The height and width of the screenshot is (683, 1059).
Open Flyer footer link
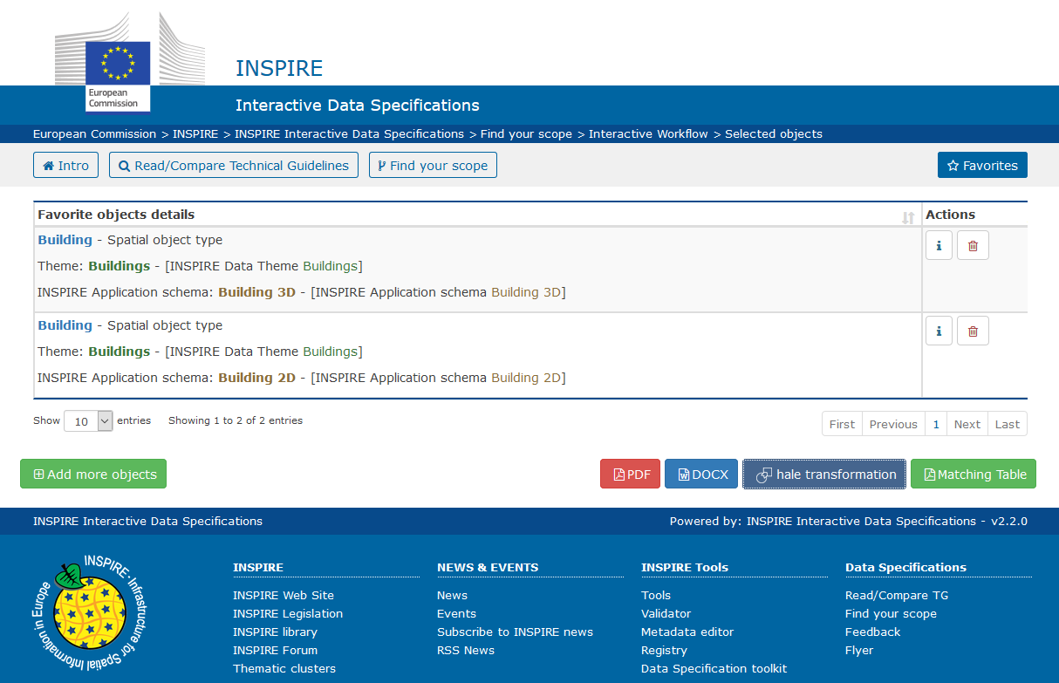point(859,650)
